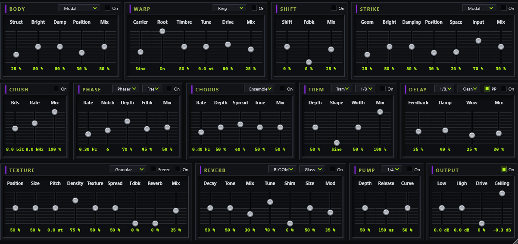The height and width of the screenshot is (244, 518).
Task: Switch on the CHORUS effect
Action: pos(282,89)
